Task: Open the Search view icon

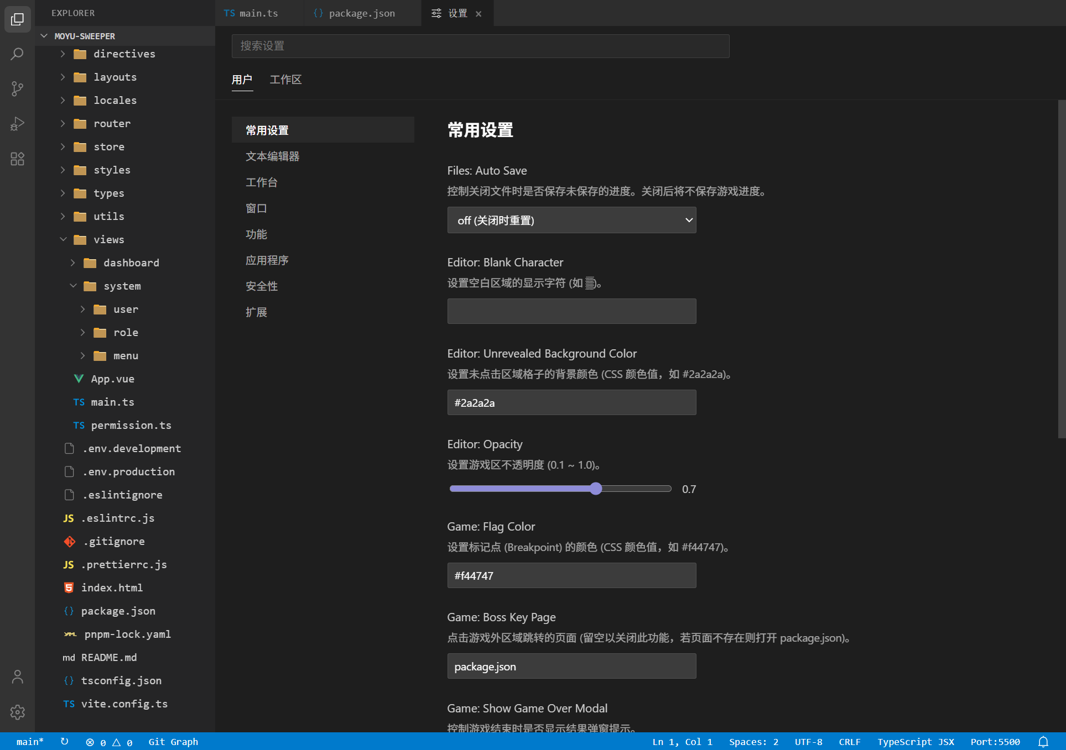Action: pos(17,54)
